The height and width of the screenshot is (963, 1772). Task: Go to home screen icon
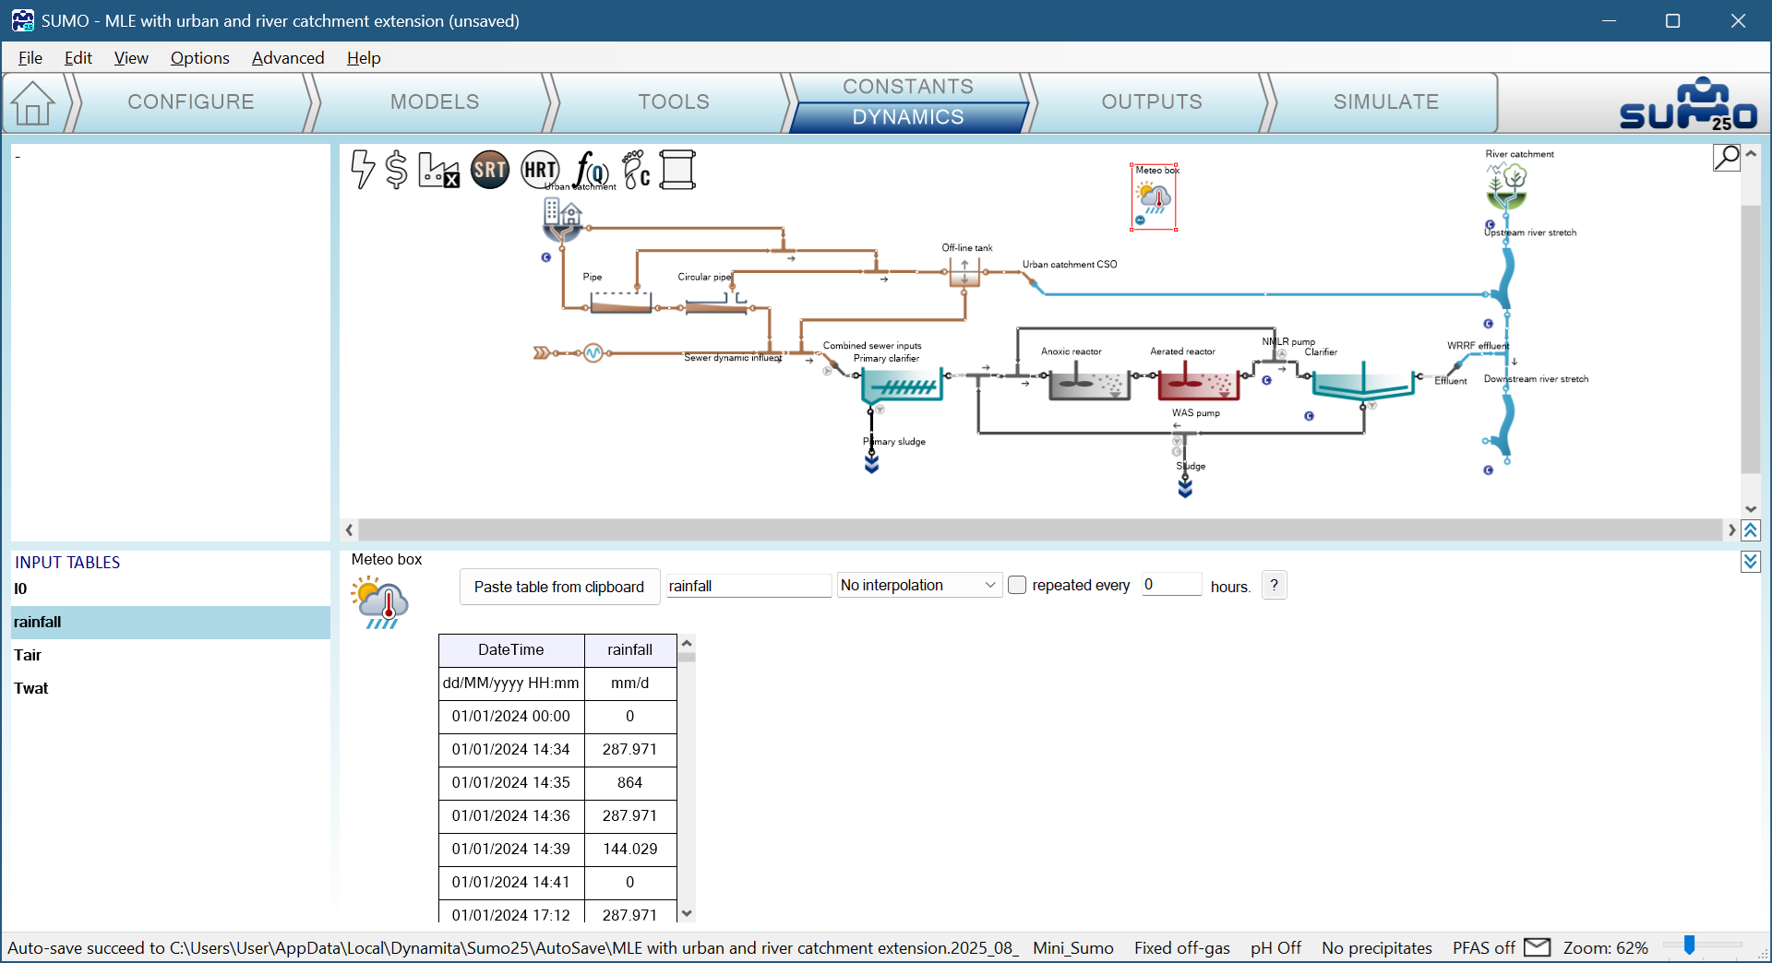coord(32,102)
